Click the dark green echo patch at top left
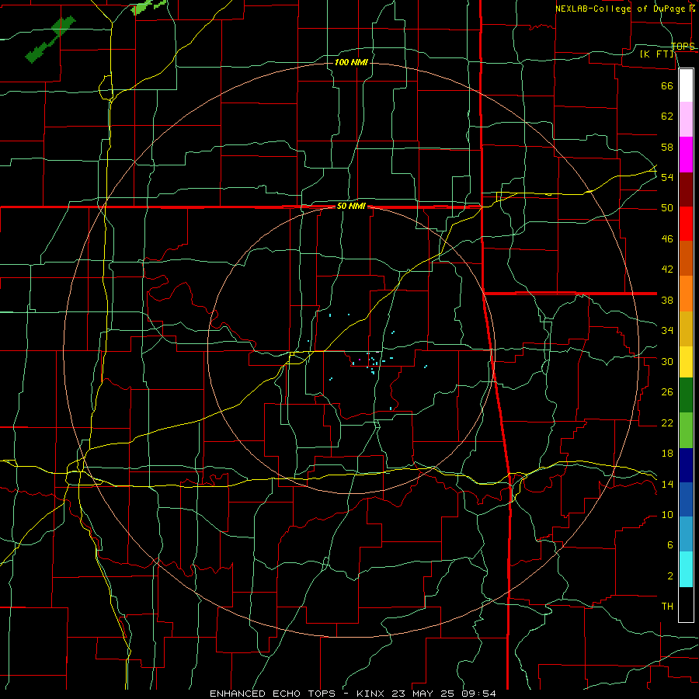The image size is (699, 699). point(50,40)
